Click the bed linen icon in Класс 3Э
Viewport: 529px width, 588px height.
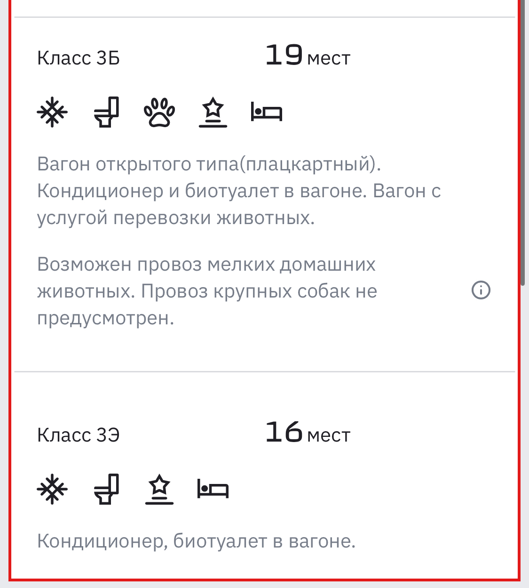pyautogui.click(x=213, y=489)
